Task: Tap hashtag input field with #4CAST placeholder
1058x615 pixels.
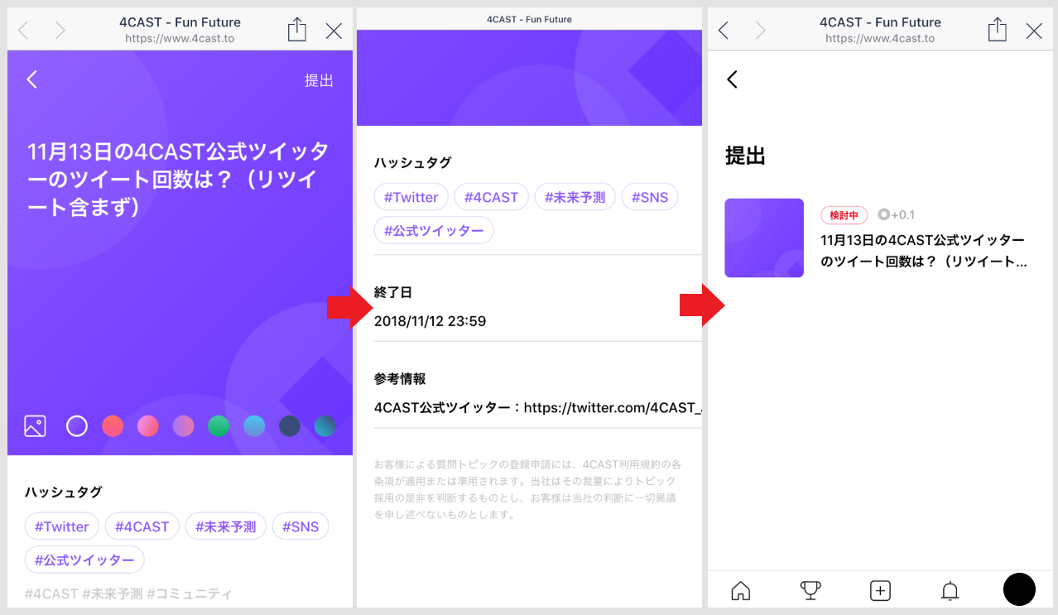Action: [x=128, y=593]
